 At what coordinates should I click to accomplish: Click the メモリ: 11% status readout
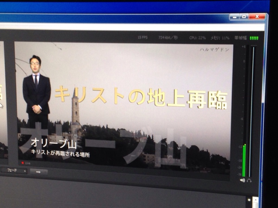coord(220,37)
